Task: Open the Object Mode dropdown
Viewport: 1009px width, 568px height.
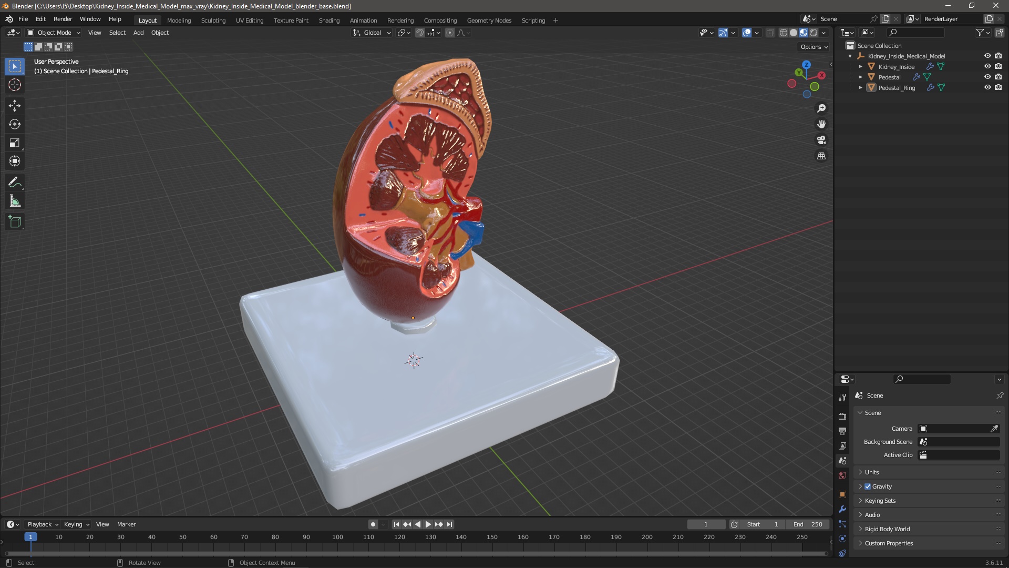Action: [54, 33]
